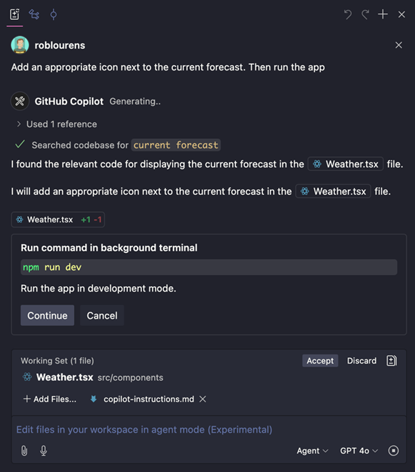Screen dimensions: 415x472
Task: Open Weather.tsx from the working set
Action: click(64, 377)
